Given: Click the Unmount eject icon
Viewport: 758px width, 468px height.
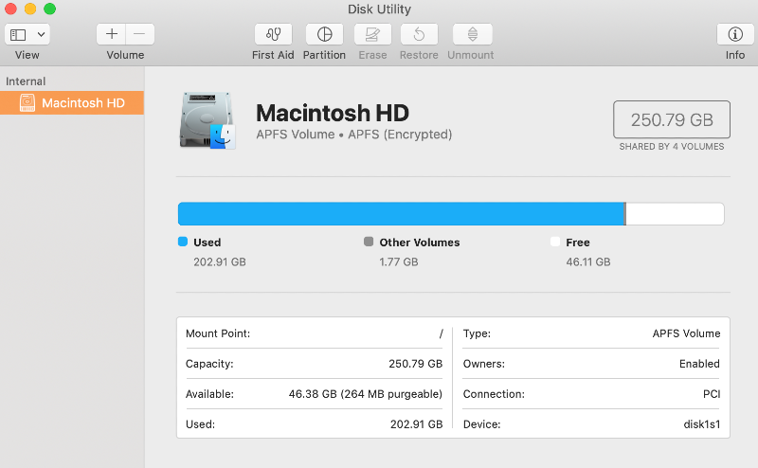Looking at the screenshot, I should (472, 34).
